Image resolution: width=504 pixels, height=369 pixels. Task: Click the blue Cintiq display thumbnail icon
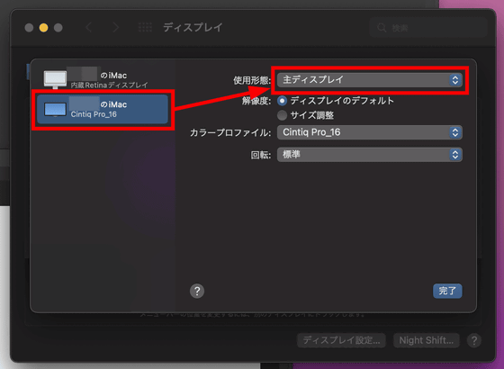[x=55, y=110]
